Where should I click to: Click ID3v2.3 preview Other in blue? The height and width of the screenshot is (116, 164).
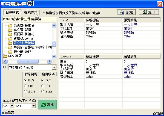(128, 77)
